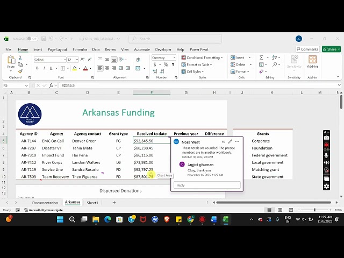The width and height of the screenshot is (344, 258).
Task: Apply Comma Style format
Action: click(173, 64)
